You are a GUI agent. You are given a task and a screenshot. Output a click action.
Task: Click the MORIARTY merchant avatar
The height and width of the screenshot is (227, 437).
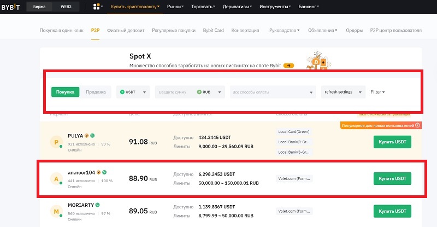point(55,211)
